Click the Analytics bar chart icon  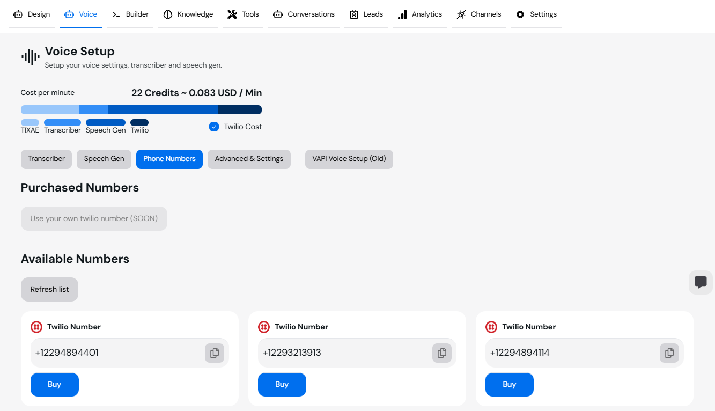402,14
